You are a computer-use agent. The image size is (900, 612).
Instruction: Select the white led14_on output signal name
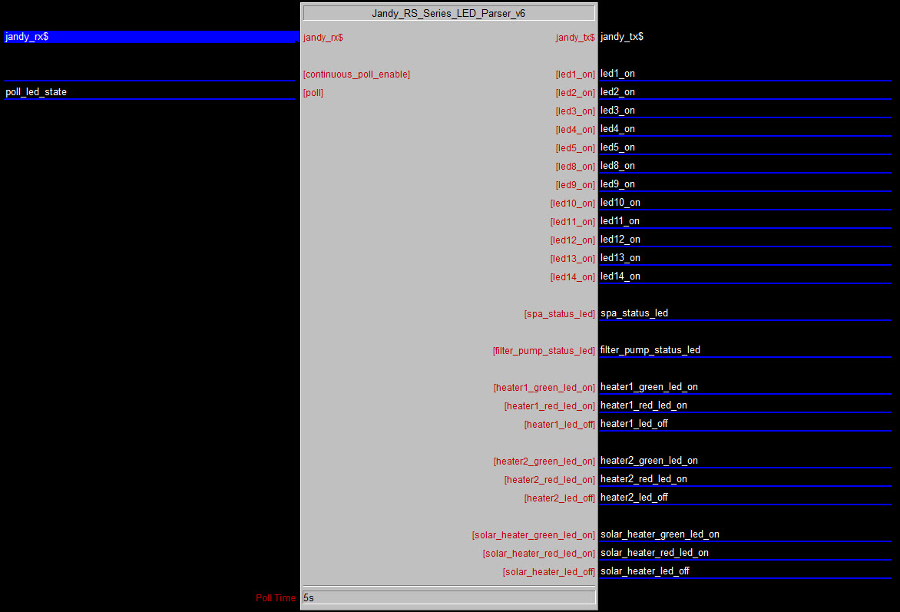pyautogui.click(x=620, y=276)
